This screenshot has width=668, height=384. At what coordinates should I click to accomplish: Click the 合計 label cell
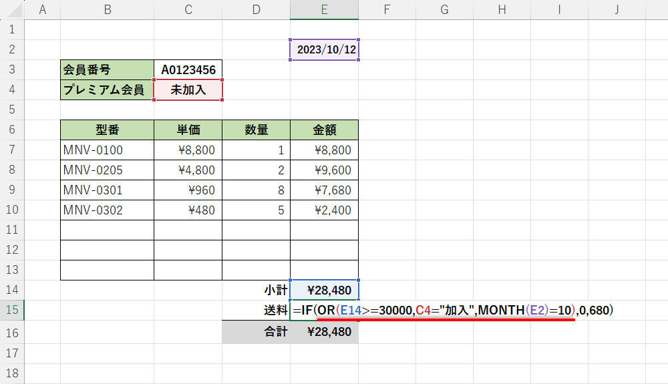[256, 332]
